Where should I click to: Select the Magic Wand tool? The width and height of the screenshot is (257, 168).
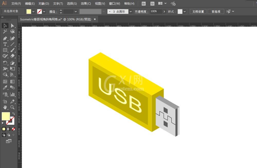(5, 32)
